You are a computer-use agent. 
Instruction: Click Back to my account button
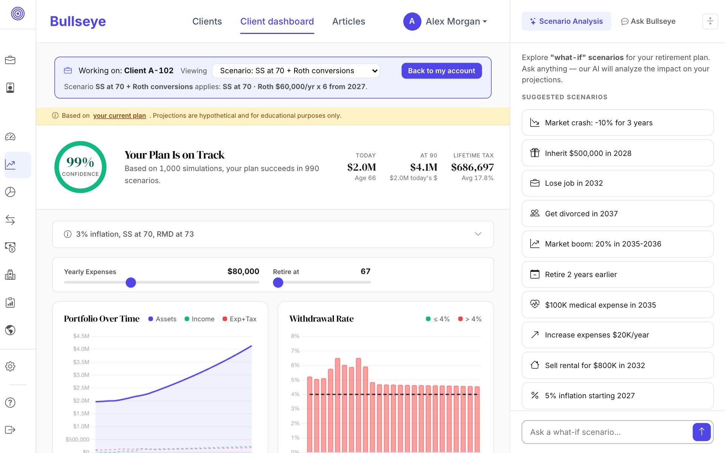tap(441, 71)
